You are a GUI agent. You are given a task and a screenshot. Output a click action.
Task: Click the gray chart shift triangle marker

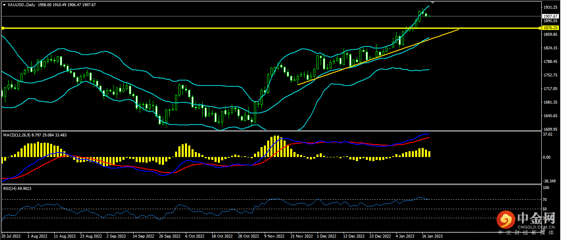coord(432,2)
